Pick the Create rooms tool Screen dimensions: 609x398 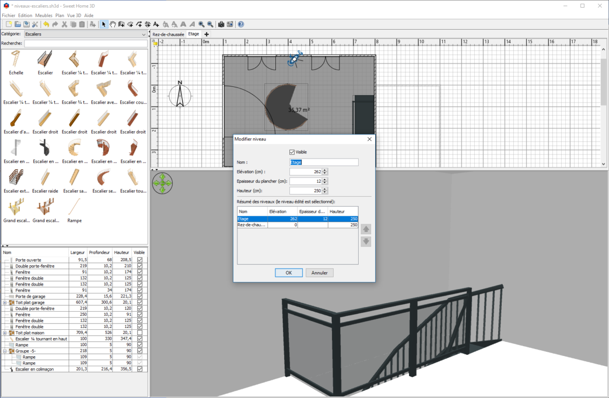131,24
